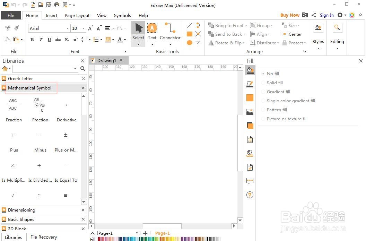Image resolution: width=366 pixels, height=241 pixels.
Task: Pick a blue swatch in the color bar
Action: pos(125,239)
